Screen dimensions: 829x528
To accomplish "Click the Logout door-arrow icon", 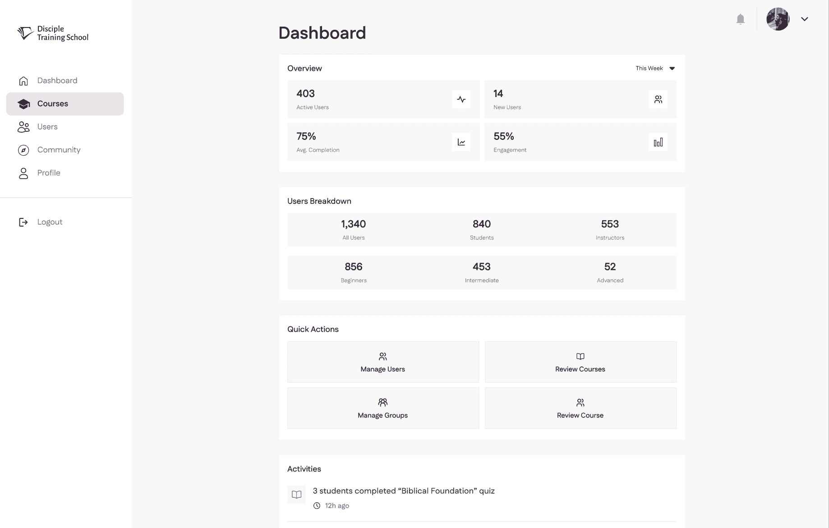I will point(23,222).
